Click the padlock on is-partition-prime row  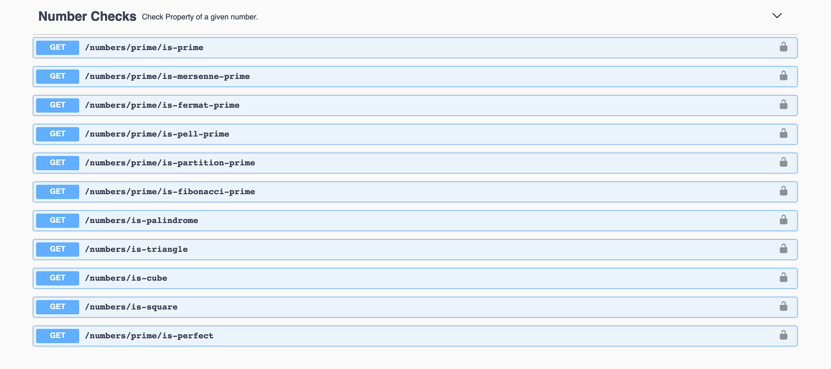(x=784, y=163)
